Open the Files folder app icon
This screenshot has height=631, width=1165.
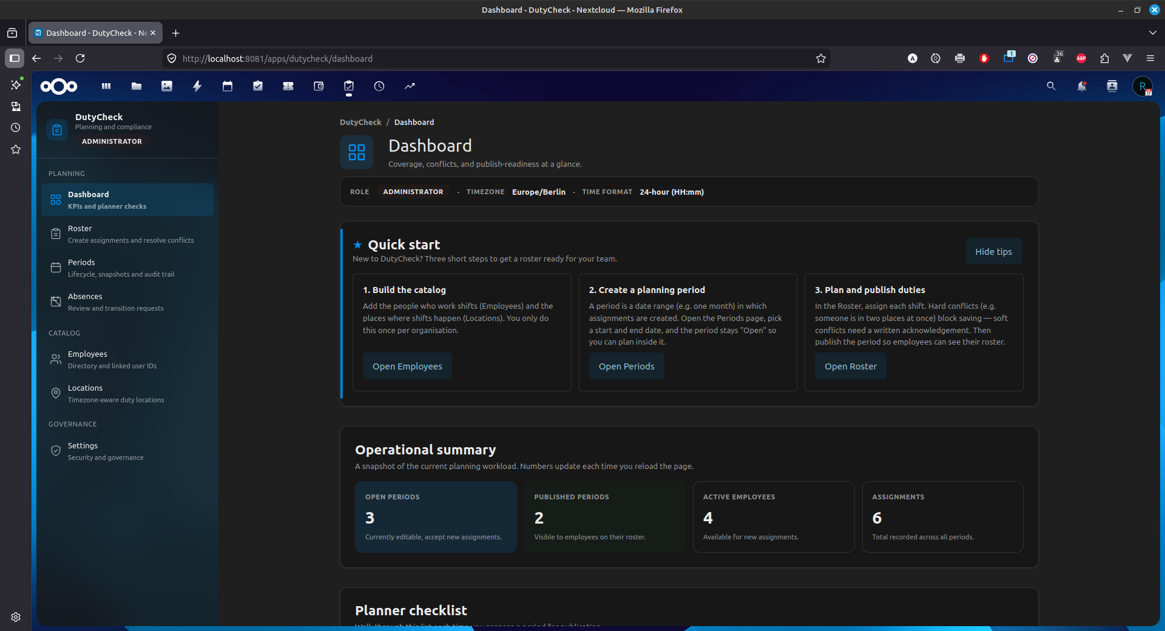point(137,86)
